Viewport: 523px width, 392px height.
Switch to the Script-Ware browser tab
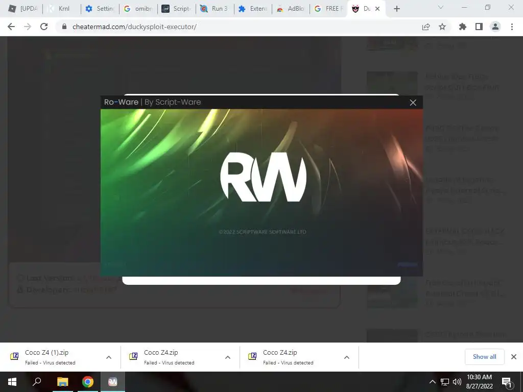click(x=176, y=9)
